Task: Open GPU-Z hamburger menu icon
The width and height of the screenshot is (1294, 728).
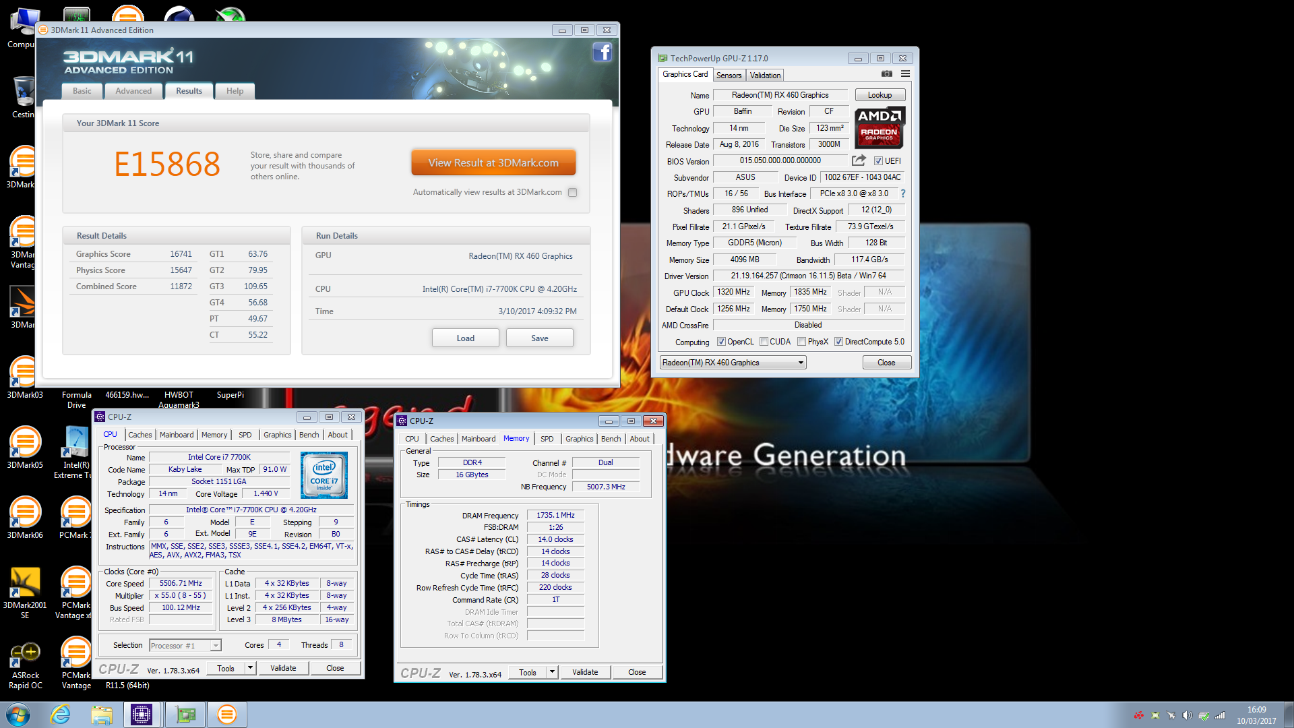Action: click(x=905, y=74)
